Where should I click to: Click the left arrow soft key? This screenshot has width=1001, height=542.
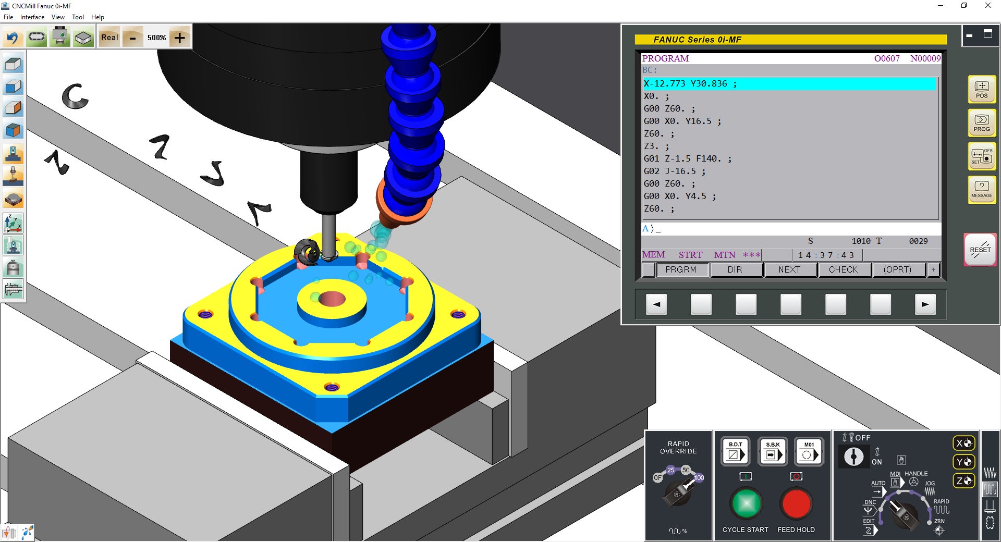[x=656, y=304]
